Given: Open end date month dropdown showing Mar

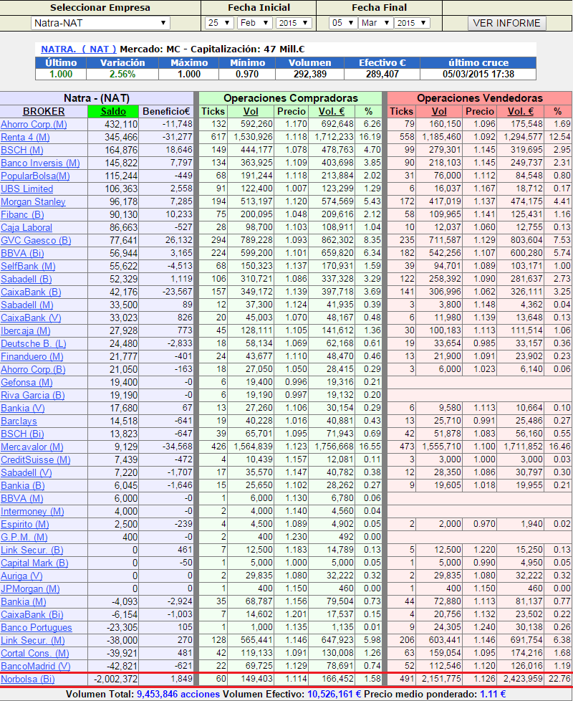Looking at the screenshot, I should pos(375,23).
